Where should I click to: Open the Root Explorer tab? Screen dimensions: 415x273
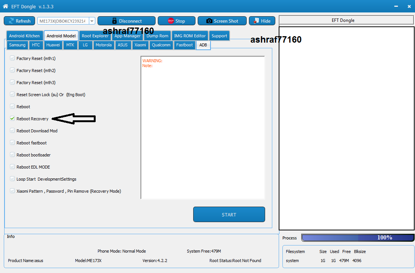(x=95, y=36)
